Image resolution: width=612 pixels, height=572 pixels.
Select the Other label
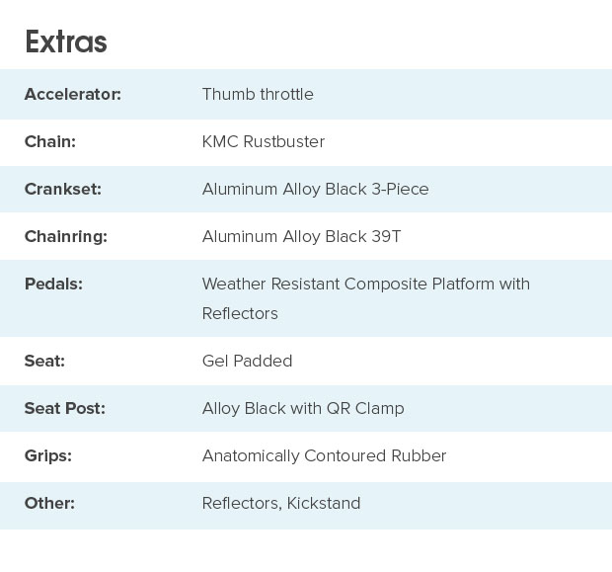49,503
